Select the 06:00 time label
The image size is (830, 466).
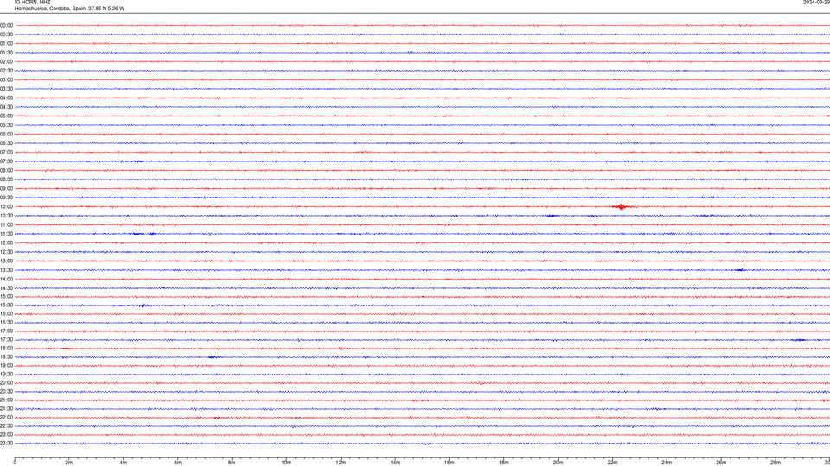click(x=6, y=135)
